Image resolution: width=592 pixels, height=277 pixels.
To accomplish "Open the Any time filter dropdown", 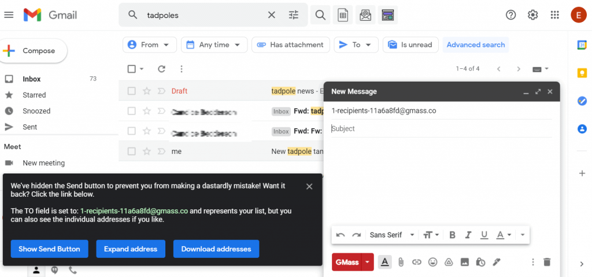I will pos(214,45).
